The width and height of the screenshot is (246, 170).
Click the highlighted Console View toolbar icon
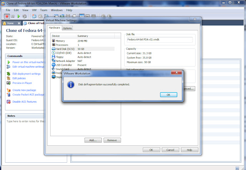tap(81, 16)
